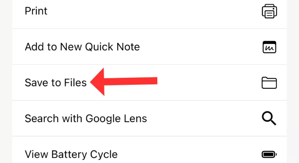Tap the battery icon
This screenshot has width=299, height=163.
tap(269, 154)
